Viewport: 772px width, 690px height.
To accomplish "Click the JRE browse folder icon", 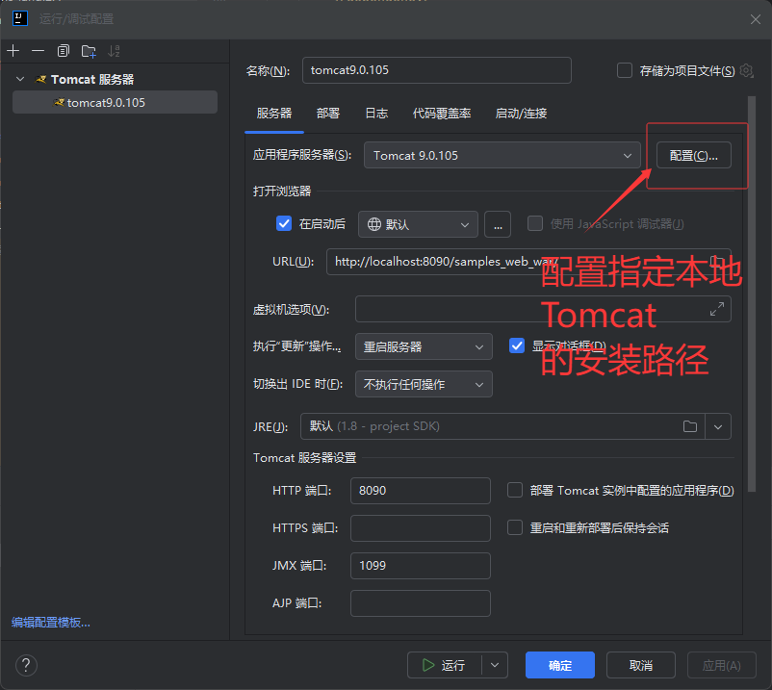I will pyautogui.click(x=689, y=426).
